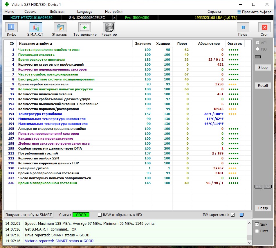Open the Меню menu
The image size is (276, 248).
click(x=9, y=12)
